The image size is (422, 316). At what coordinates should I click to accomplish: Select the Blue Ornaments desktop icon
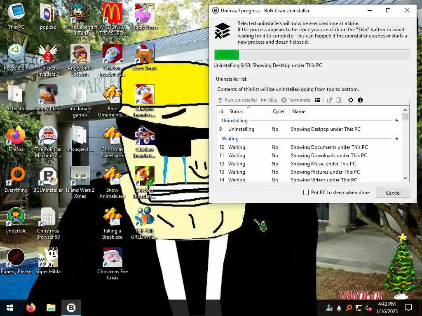[112, 101]
